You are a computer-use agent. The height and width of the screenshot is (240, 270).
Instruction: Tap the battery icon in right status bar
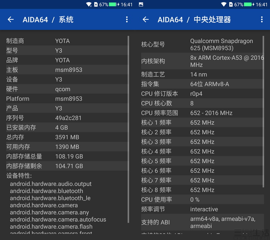[248, 5]
